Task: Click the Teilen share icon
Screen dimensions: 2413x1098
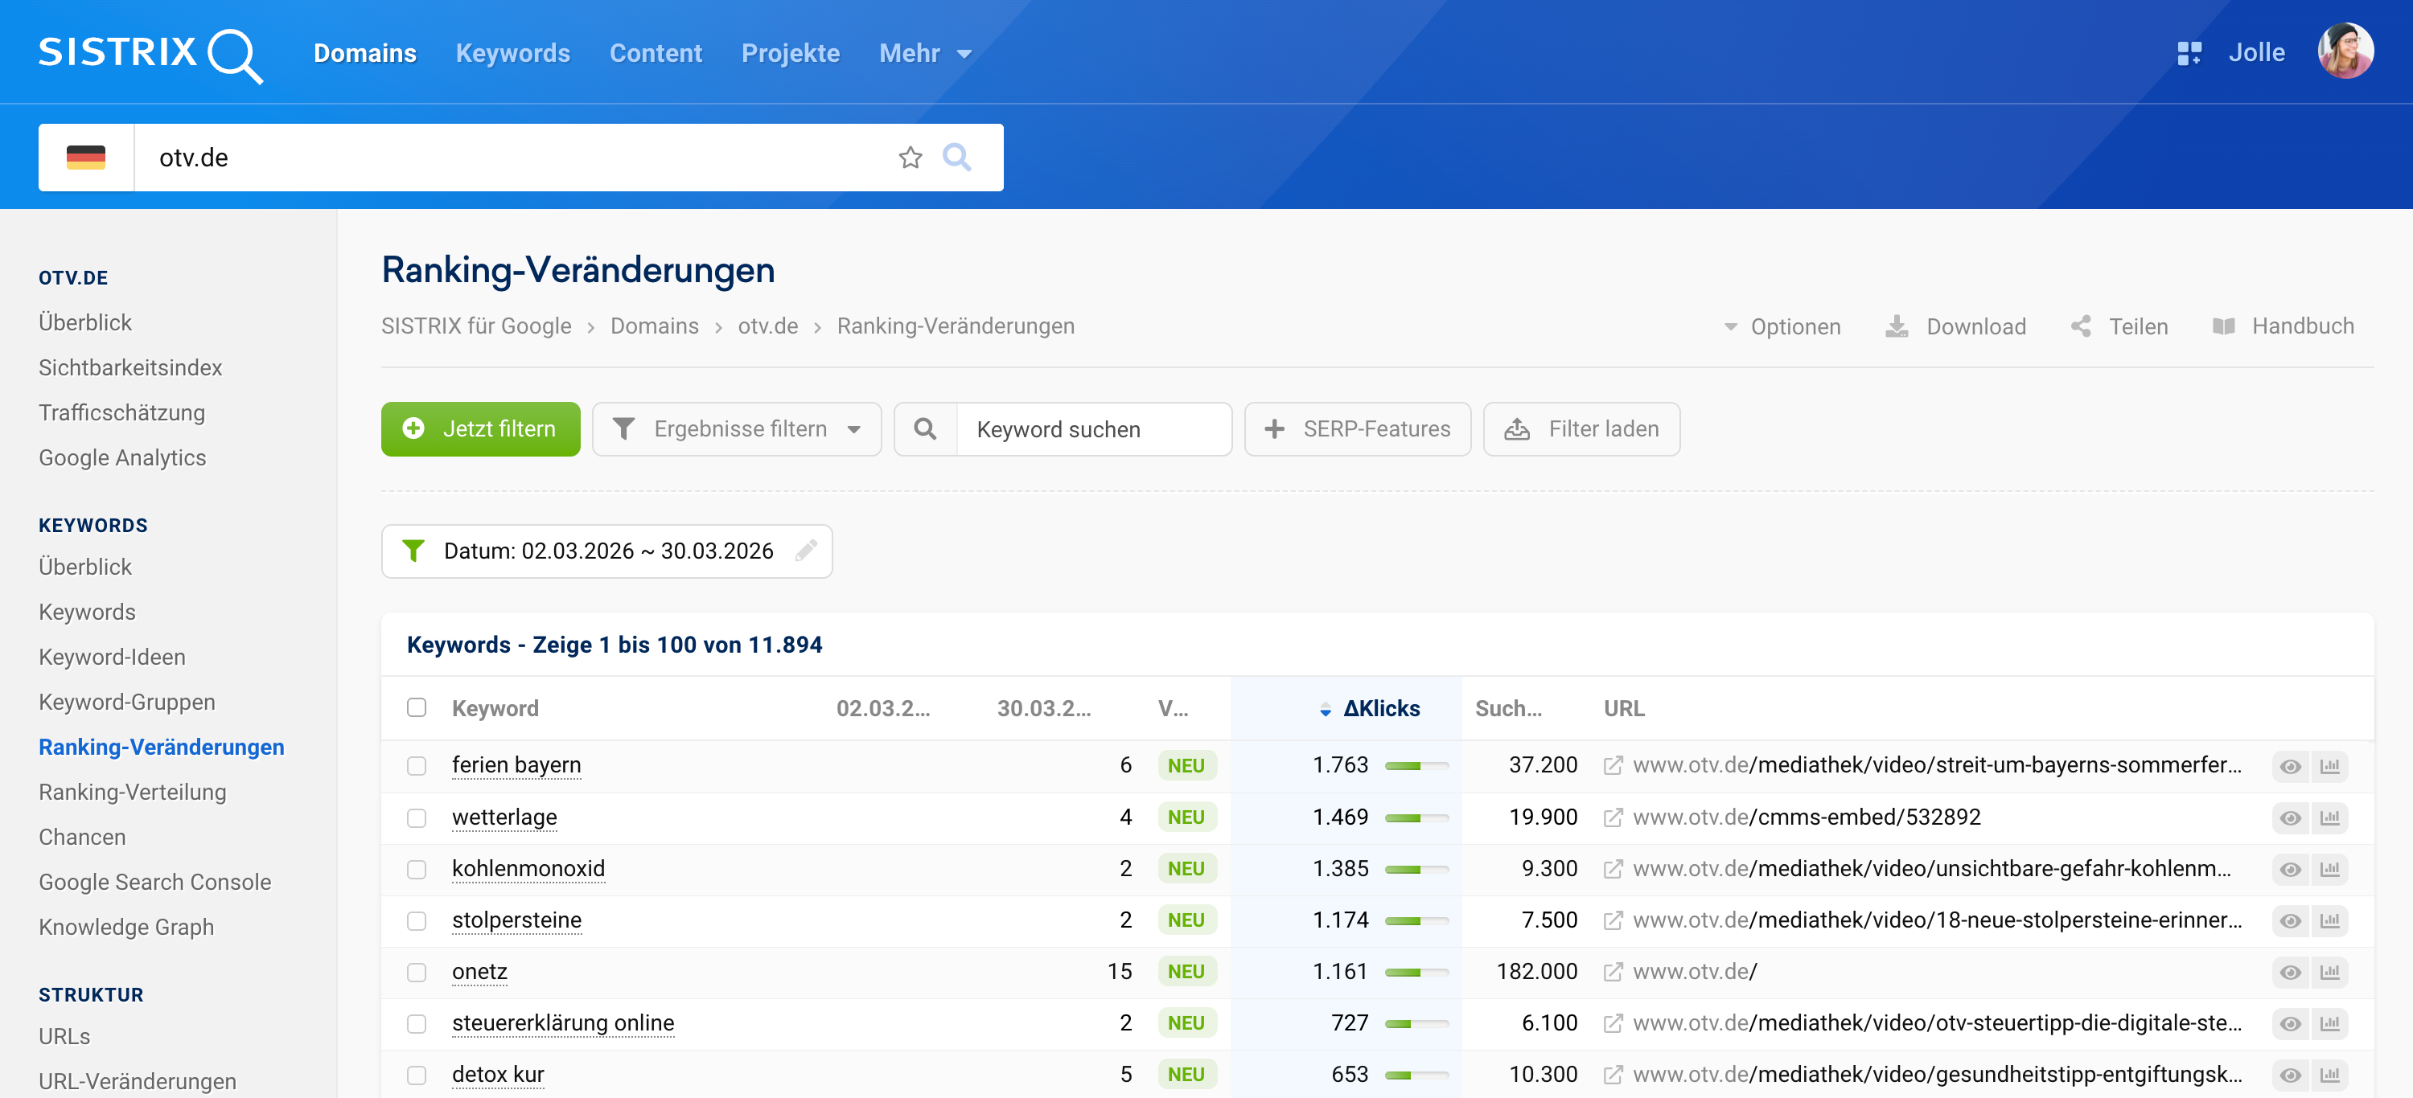Action: coord(2081,326)
